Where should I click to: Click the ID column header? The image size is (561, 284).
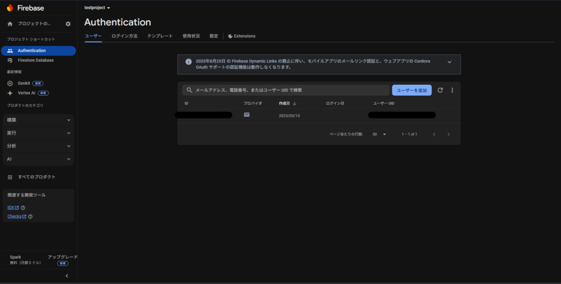(186, 103)
